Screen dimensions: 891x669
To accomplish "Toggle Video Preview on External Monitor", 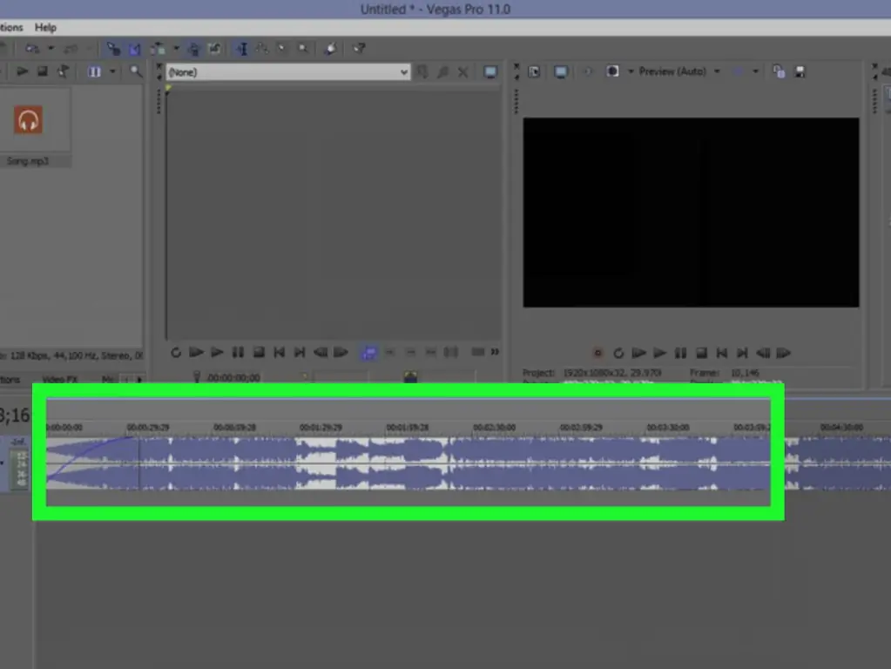I will pyautogui.click(x=561, y=71).
